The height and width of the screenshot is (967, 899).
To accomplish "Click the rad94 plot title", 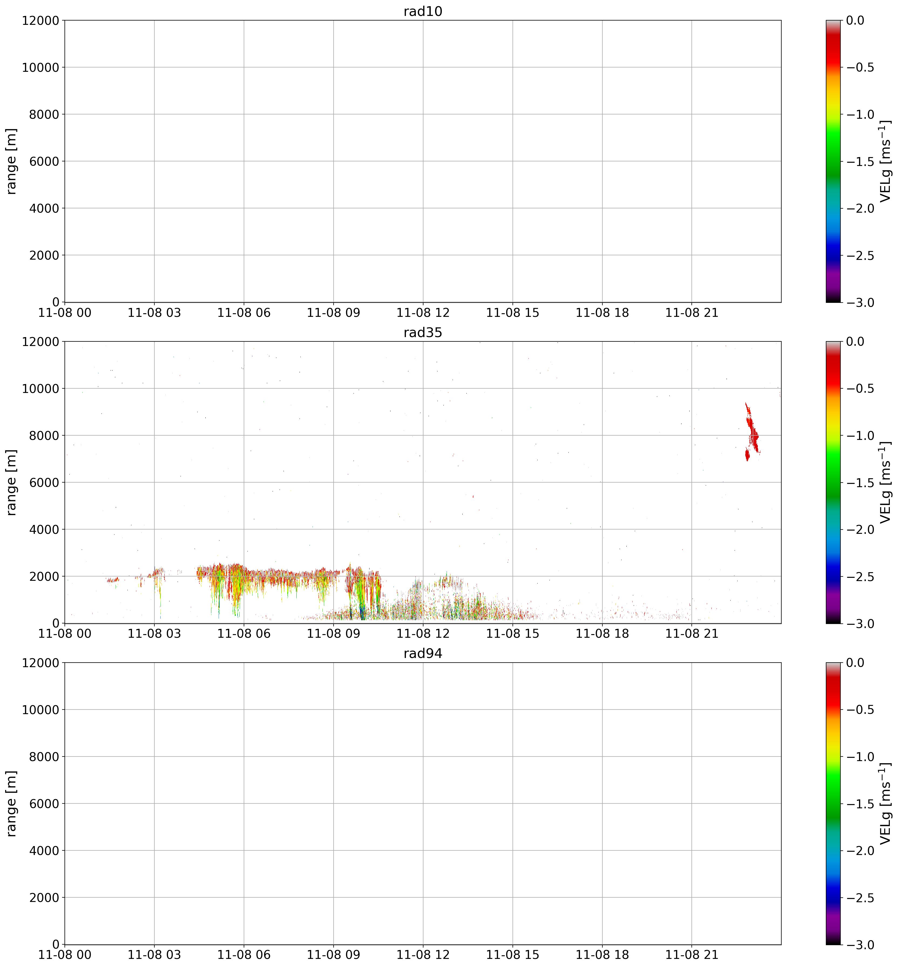I will coord(423,654).
